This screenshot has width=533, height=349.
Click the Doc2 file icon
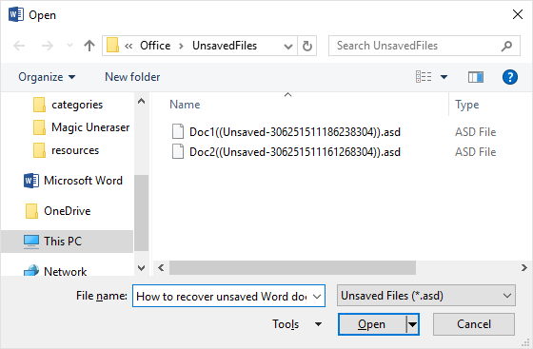(178, 152)
